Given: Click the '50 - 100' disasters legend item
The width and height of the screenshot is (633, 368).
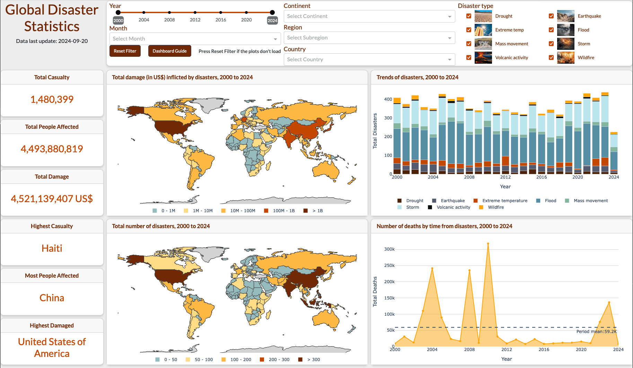Looking at the screenshot, I should (199, 360).
